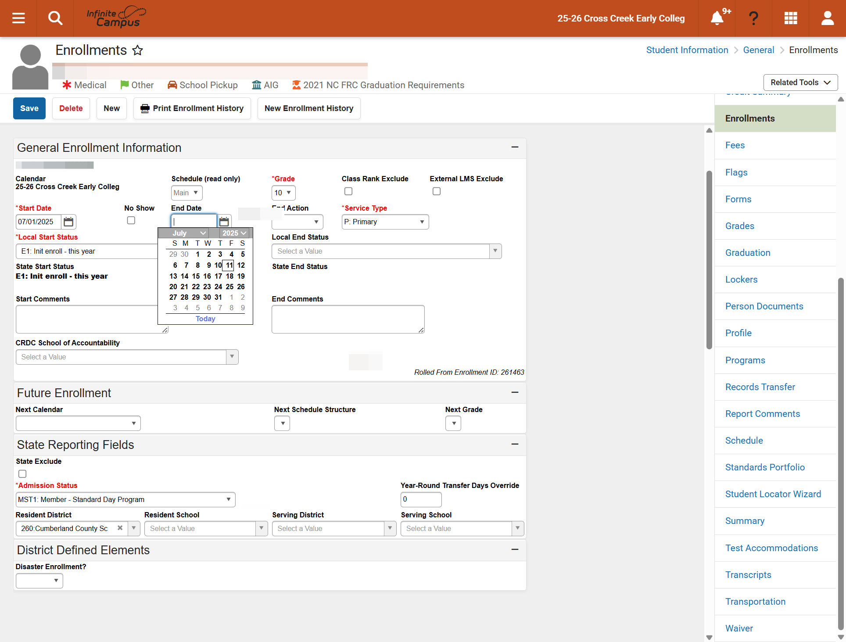The image size is (846, 642).
Task: Open the hamburger main menu
Action: point(18,18)
